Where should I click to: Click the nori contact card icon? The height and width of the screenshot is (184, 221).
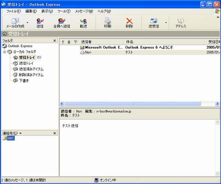pyautogui.click(x=5, y=138)
